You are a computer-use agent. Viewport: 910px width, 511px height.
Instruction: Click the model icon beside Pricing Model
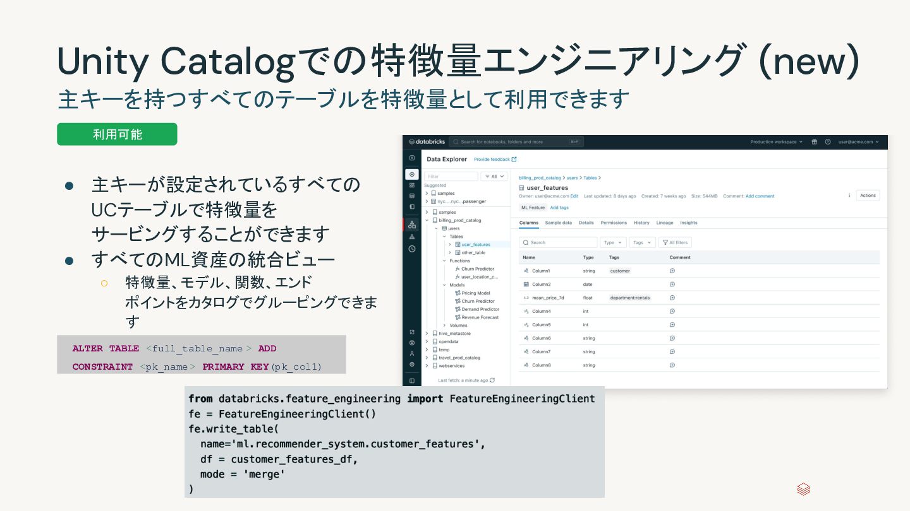click(458, 293)
